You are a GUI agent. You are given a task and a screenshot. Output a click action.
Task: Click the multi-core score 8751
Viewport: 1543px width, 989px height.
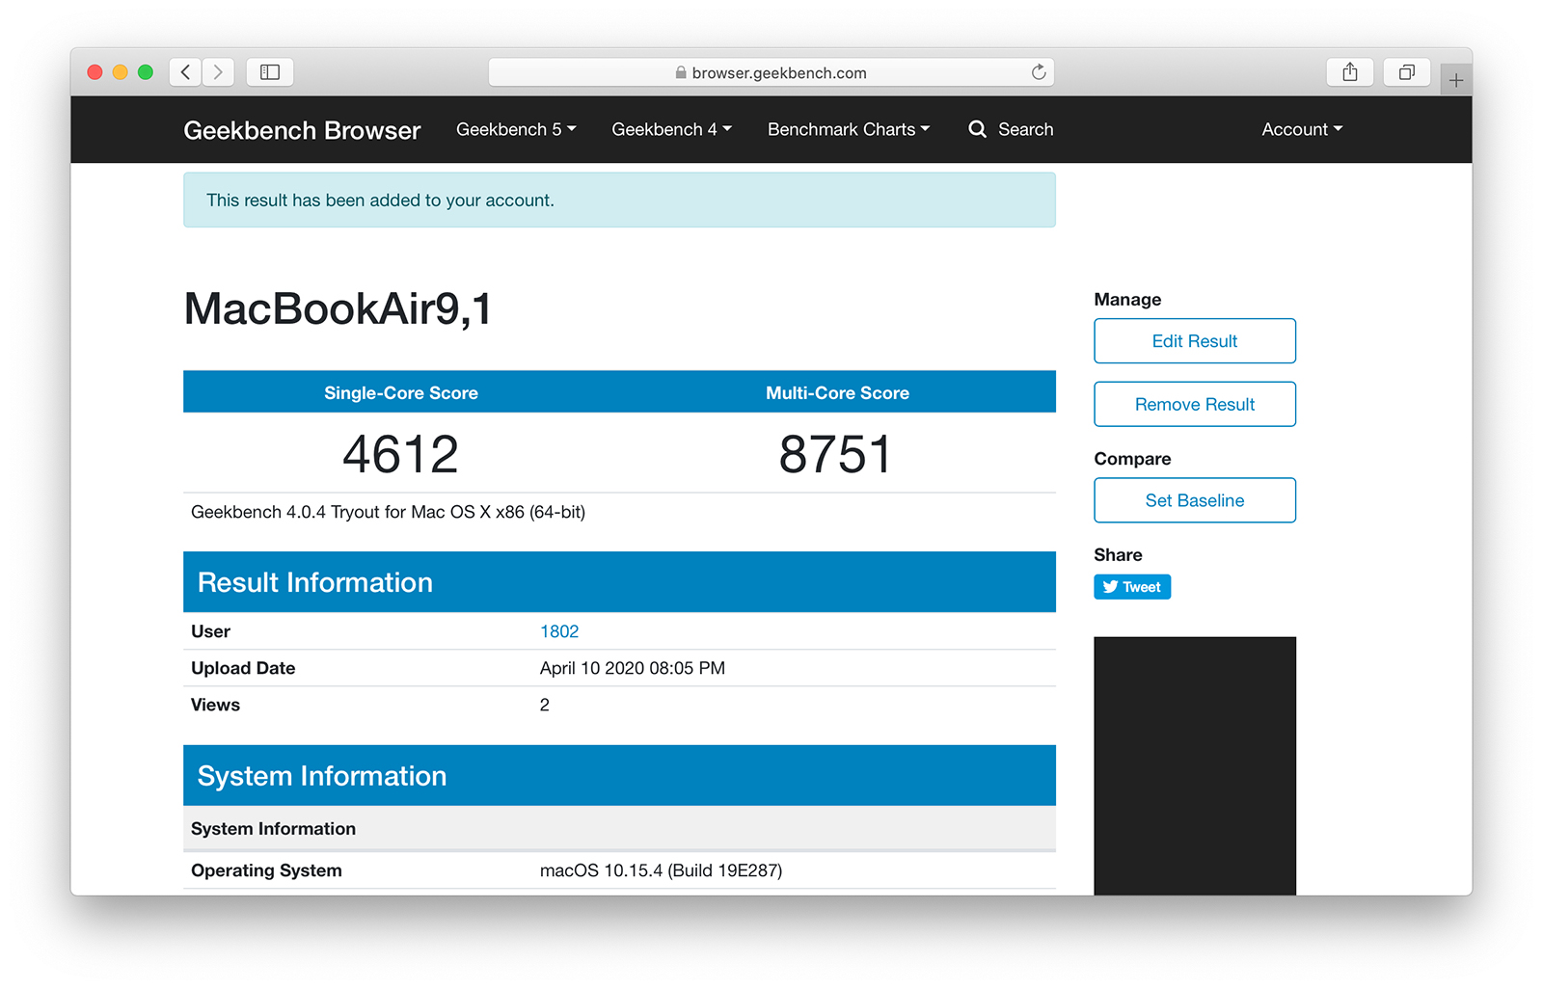837,454
